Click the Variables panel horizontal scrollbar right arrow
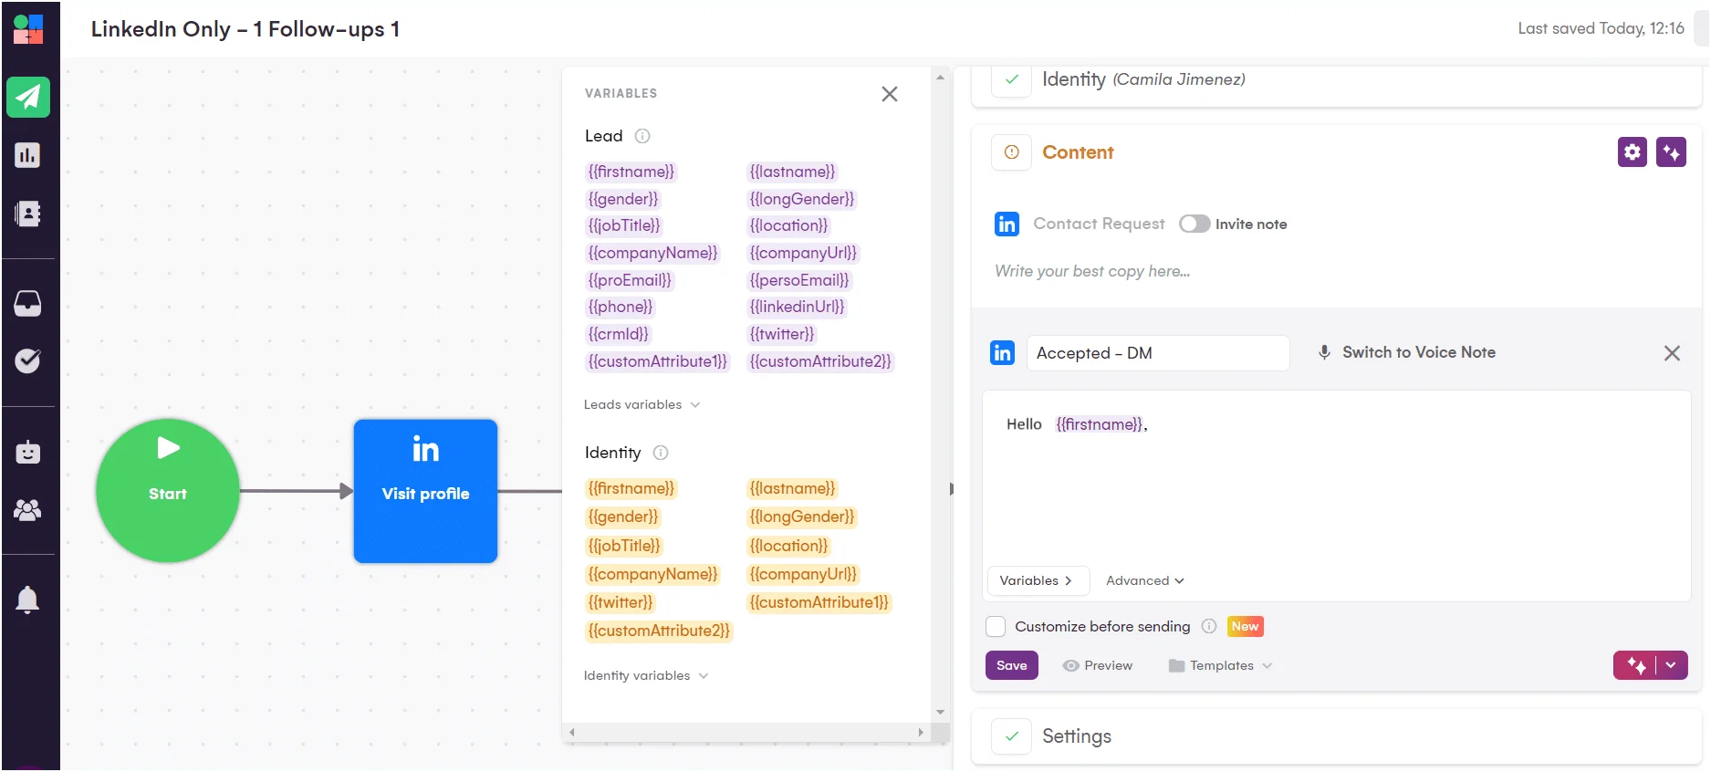The image size is (1711, 772). (921, 732)
